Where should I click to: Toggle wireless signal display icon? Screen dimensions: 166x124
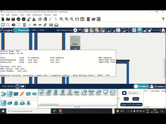(140, 30)
